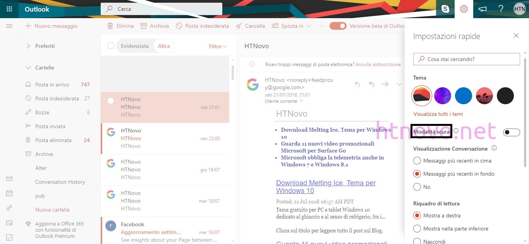Tick the circle on highlighted HTNovo sab message
Viewport: 529px width, 244px height.
(x=111, y=101)
